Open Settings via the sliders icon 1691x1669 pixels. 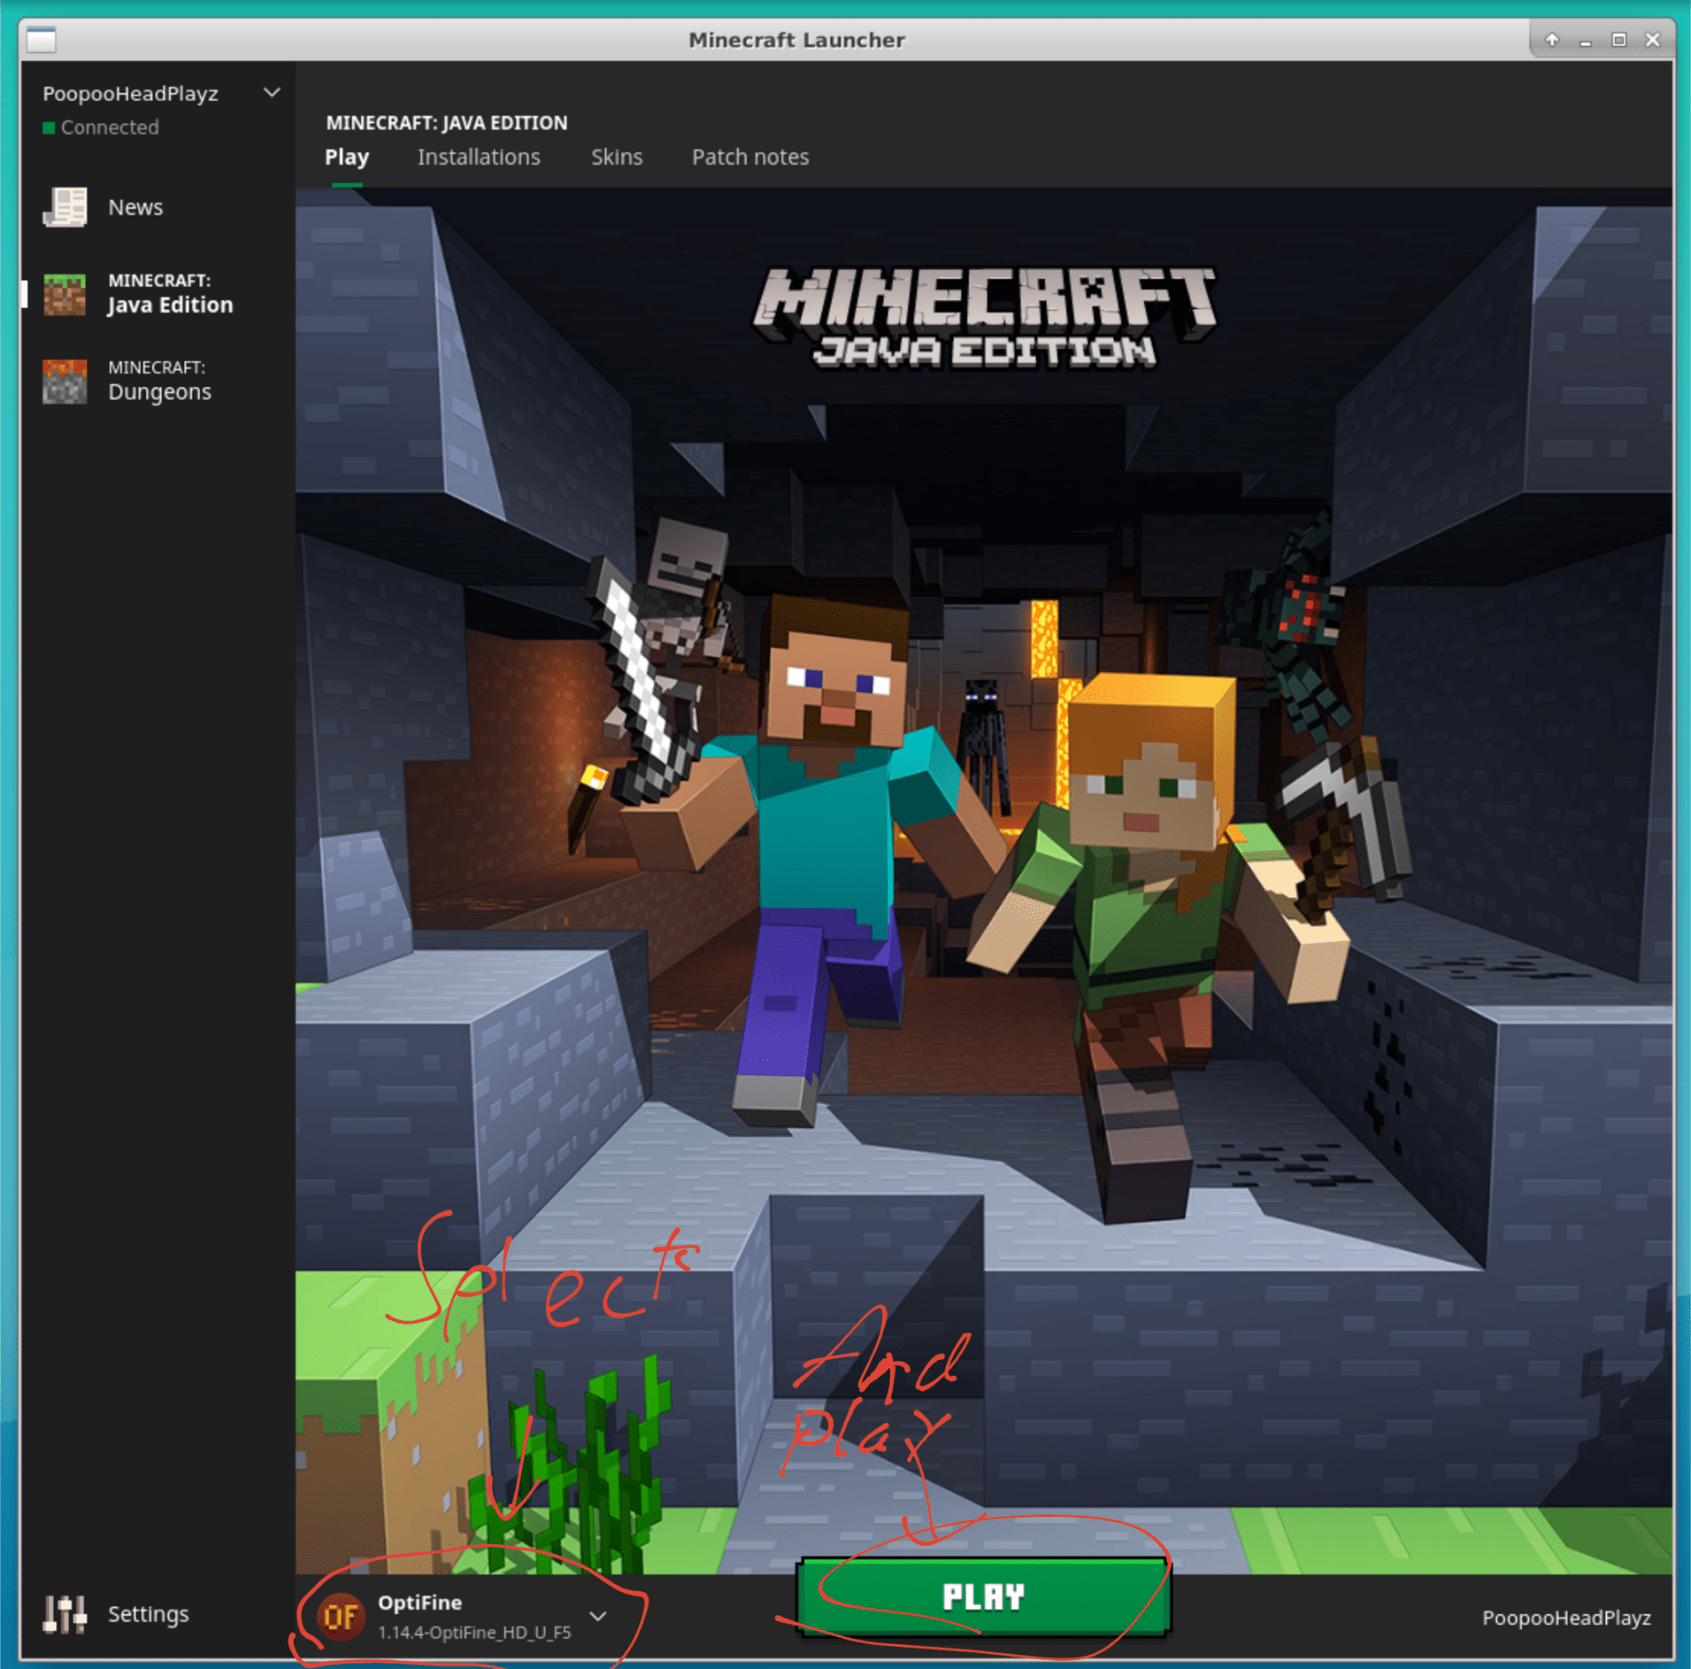[x=65, y=1614]
